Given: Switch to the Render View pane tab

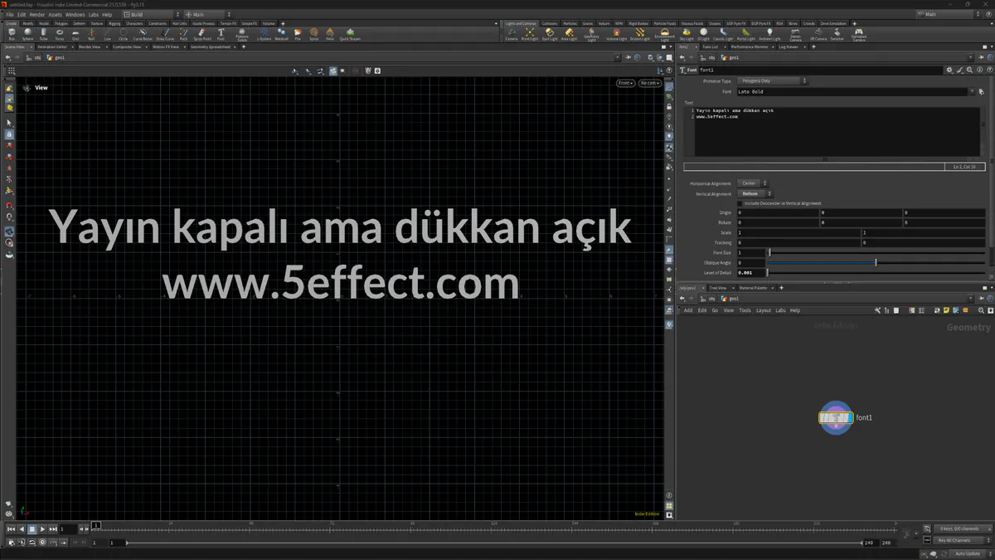Looking at the screenshot, I should [x=90, y=47].
